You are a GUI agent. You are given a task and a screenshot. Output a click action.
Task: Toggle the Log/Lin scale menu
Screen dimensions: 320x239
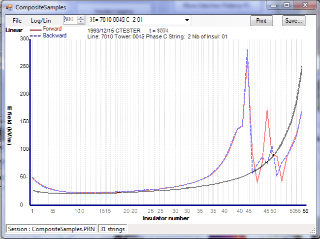[x=41, y=21]
